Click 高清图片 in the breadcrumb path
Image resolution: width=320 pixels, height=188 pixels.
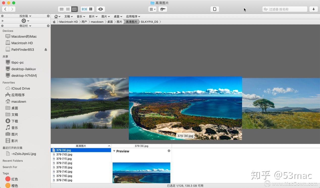click(131, 22)
